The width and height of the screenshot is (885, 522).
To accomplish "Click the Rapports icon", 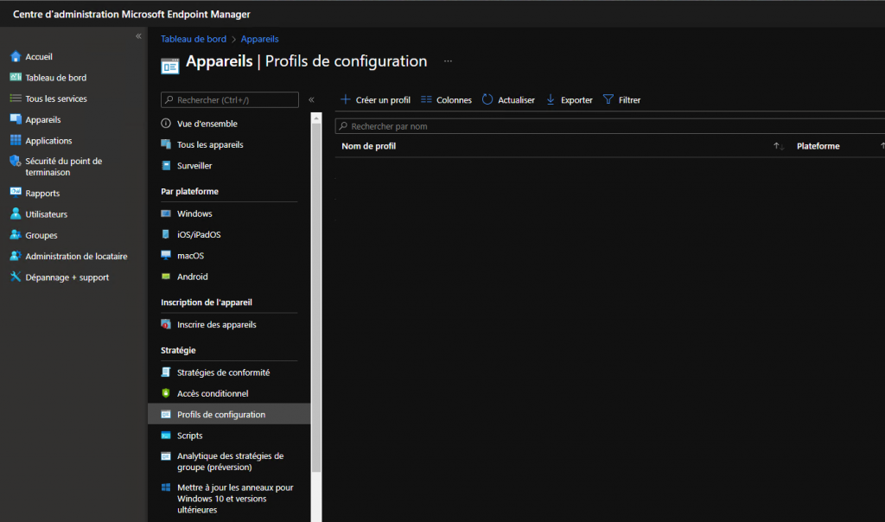I will (x=16, y=193).
